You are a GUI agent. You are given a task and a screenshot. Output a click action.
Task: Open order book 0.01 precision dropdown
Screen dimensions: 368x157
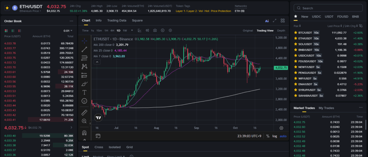click(67, 31)
